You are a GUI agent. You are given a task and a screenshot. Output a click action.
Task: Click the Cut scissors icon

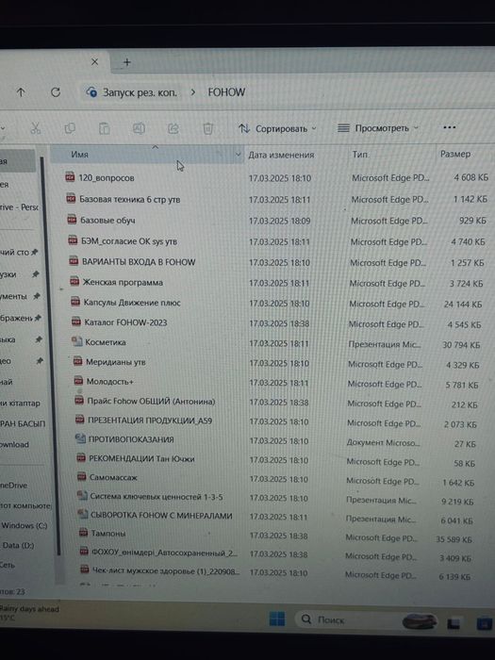point(36,128)
